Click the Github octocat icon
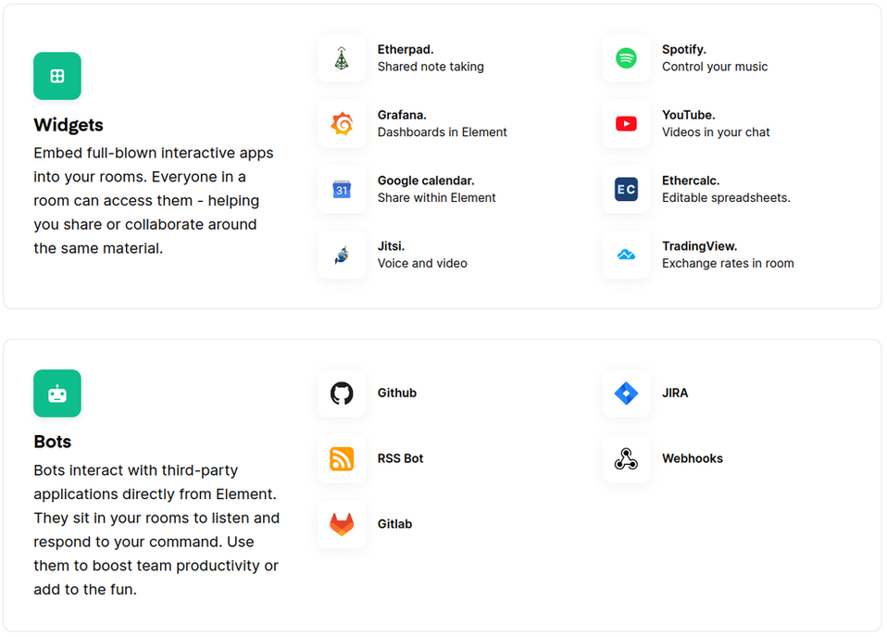This screenshot has width=887, height=637. [342, 393]
